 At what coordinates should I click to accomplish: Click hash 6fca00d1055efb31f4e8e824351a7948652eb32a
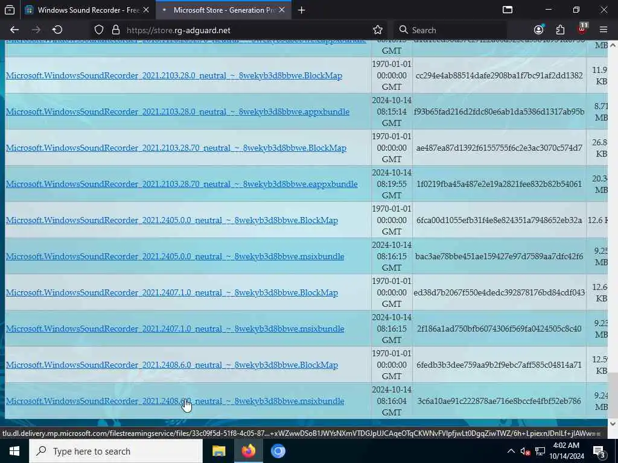click(499, 221)
